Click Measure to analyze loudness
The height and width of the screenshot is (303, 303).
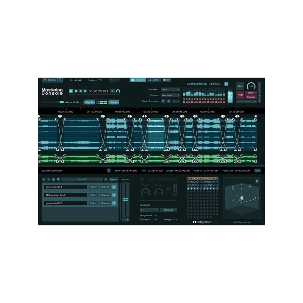click(x=169, y=210)
